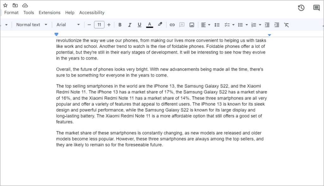Open version history clock icon
Screen dimensions: 324x186
click(301, 8)
